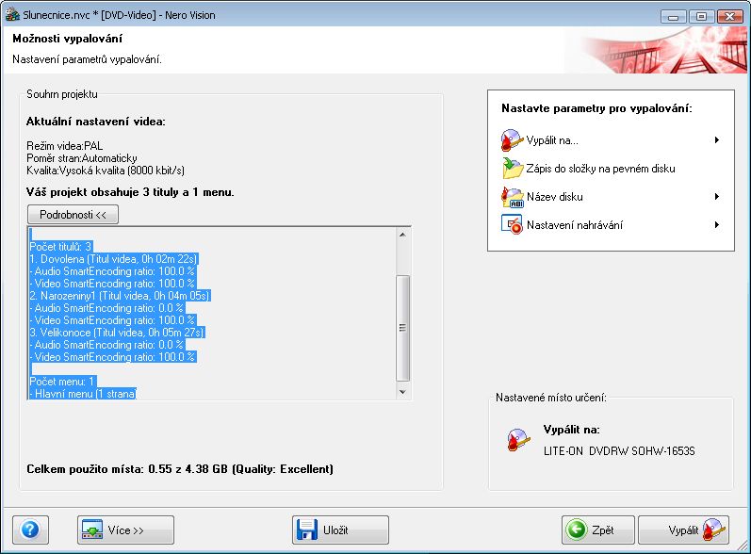Expand submenu arrow next to Název disku

pyautogui.click(x=717, y=197)
